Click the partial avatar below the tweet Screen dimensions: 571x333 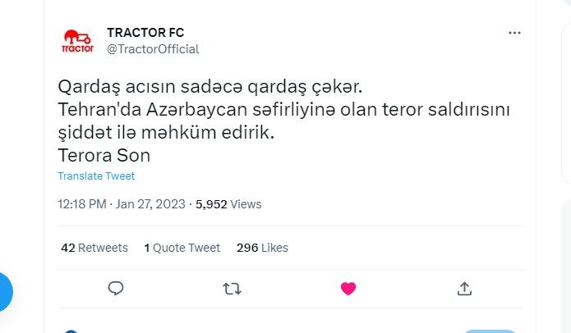71,331
